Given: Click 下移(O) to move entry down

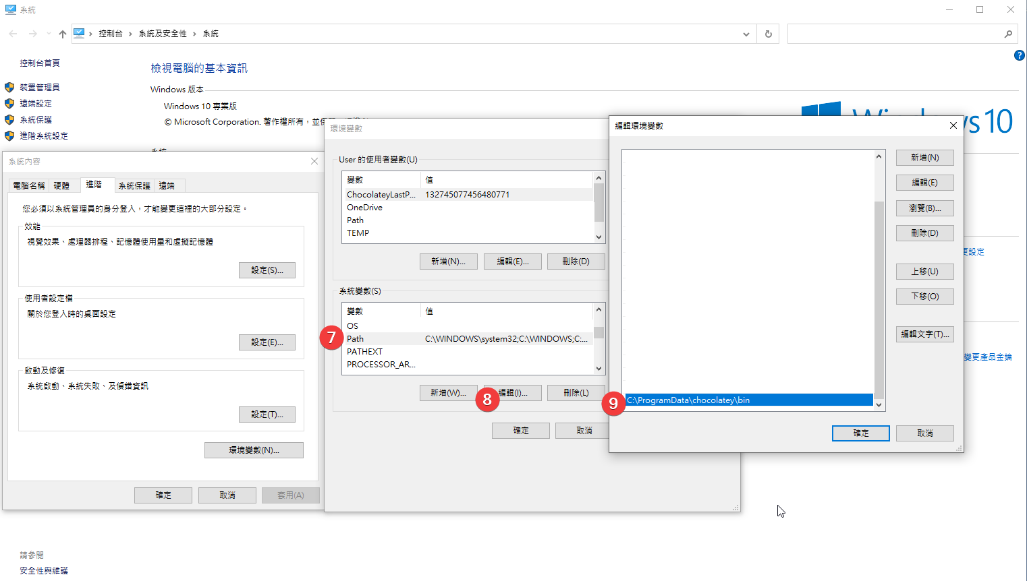Looking at the screenshot, I should pyautogui.click(x=925, y=297).
